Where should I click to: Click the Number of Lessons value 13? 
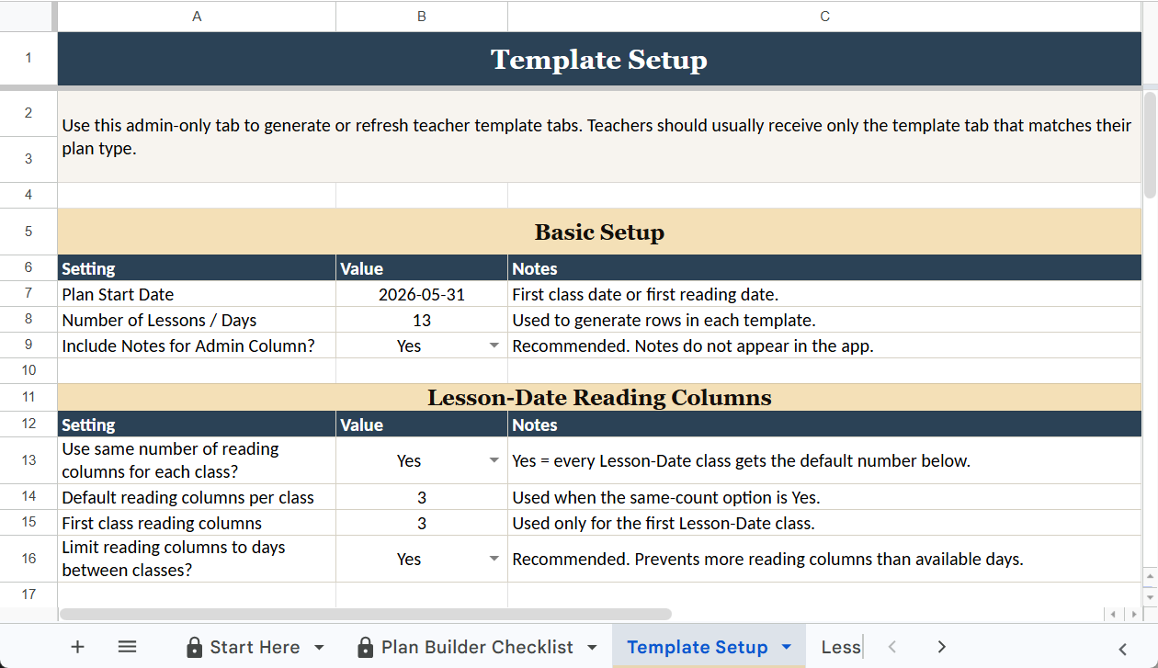coord(422,321)
